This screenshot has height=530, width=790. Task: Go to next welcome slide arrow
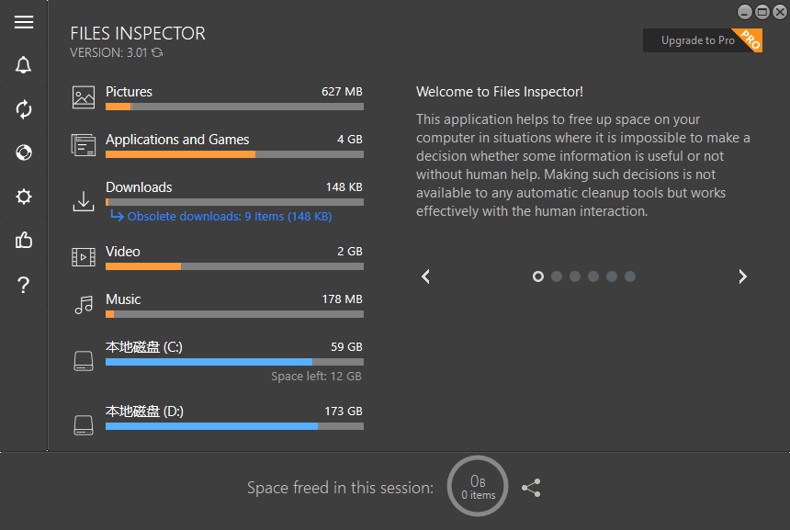pyautogui.click(x=742, y=276)
